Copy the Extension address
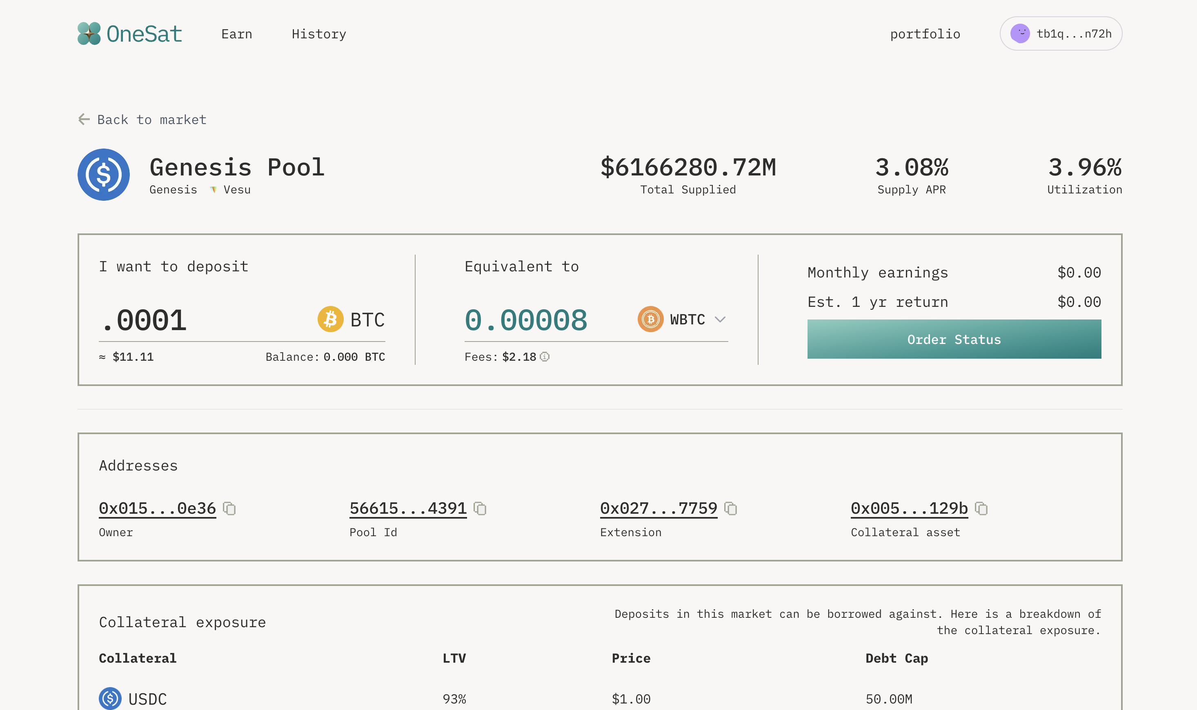The image size is (1197, 710). [731, 508]
